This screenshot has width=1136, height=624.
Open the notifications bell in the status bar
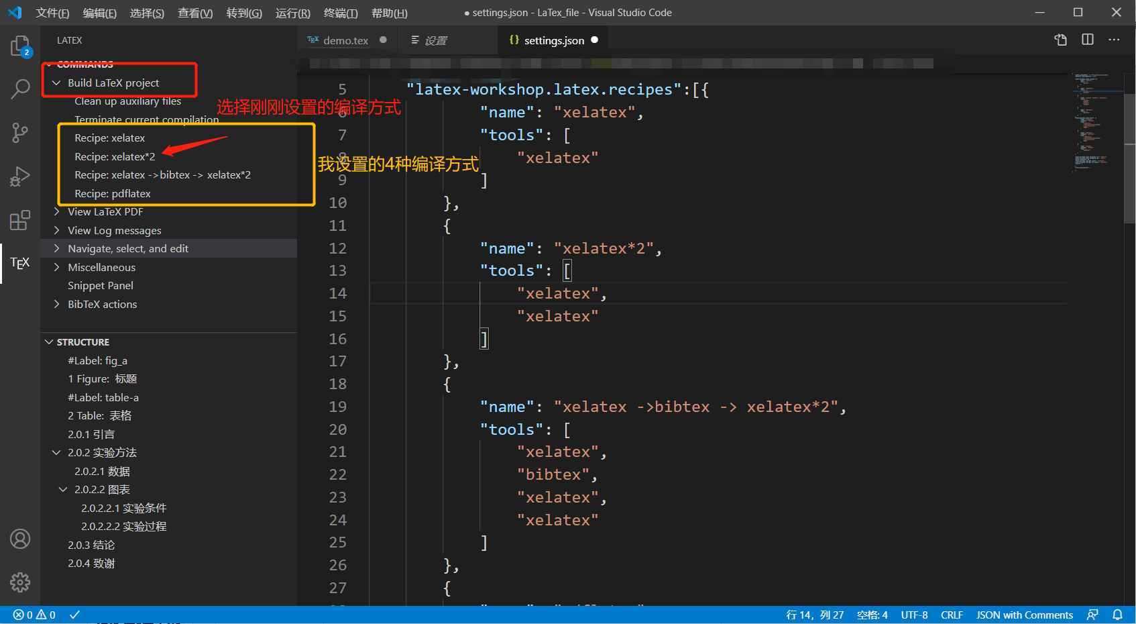1117,614
